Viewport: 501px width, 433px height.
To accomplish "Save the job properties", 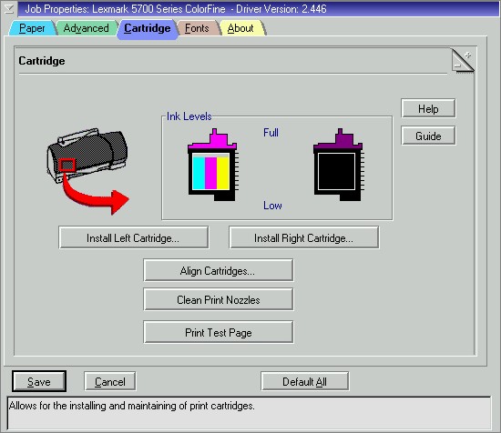I will [39, 381].
